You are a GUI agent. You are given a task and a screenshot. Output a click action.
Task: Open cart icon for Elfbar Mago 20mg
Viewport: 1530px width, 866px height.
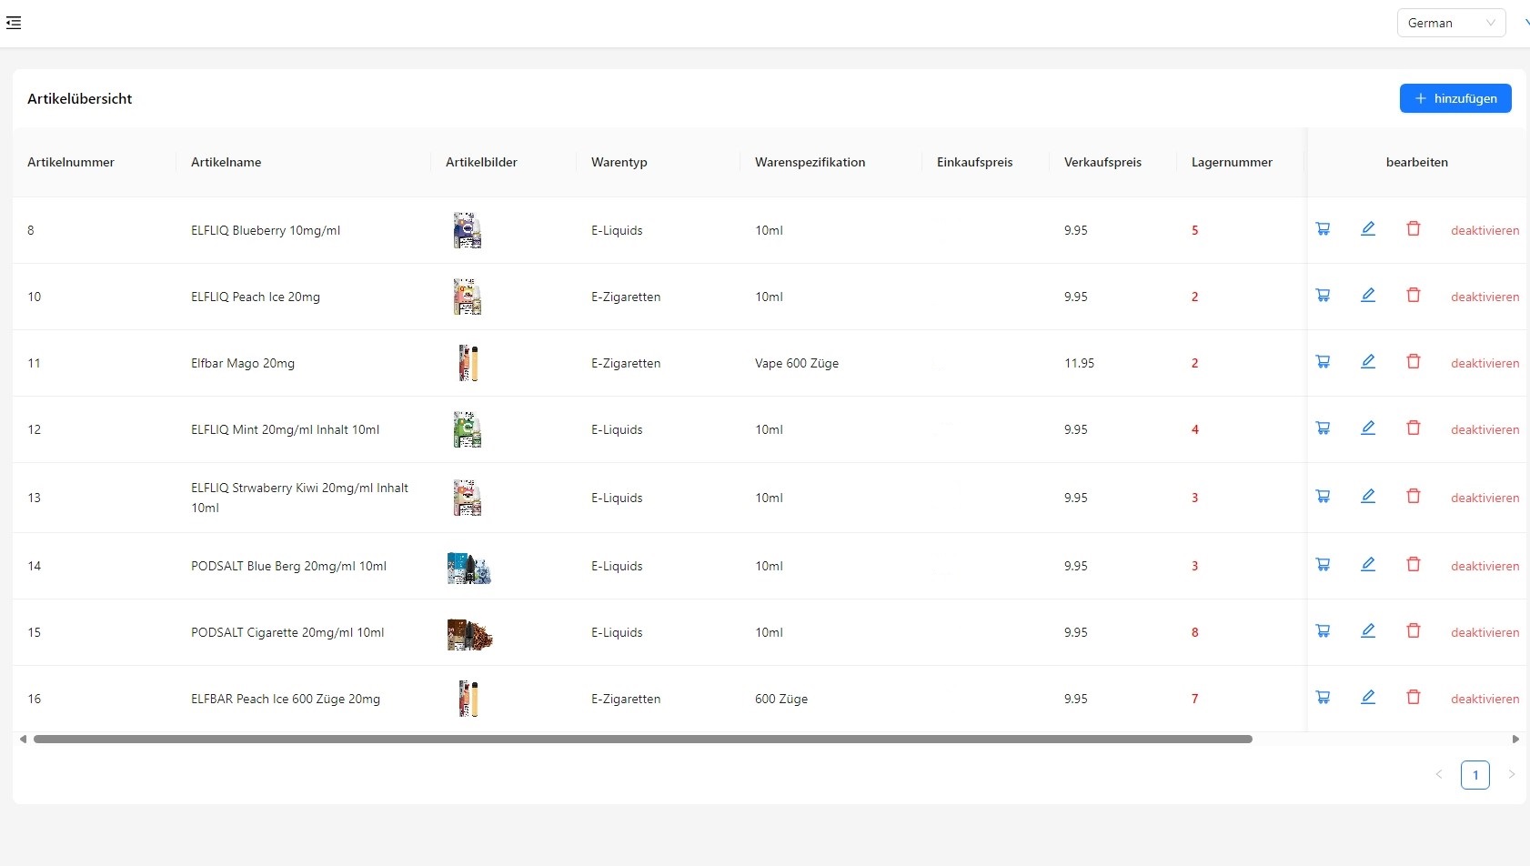click(x=1324, y=362)
